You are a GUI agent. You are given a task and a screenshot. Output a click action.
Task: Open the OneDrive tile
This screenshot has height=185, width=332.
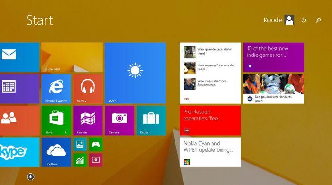coord(56,152)
